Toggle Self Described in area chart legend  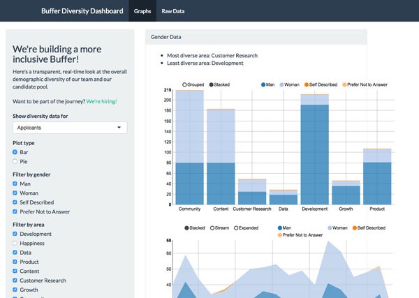point(369,228)
